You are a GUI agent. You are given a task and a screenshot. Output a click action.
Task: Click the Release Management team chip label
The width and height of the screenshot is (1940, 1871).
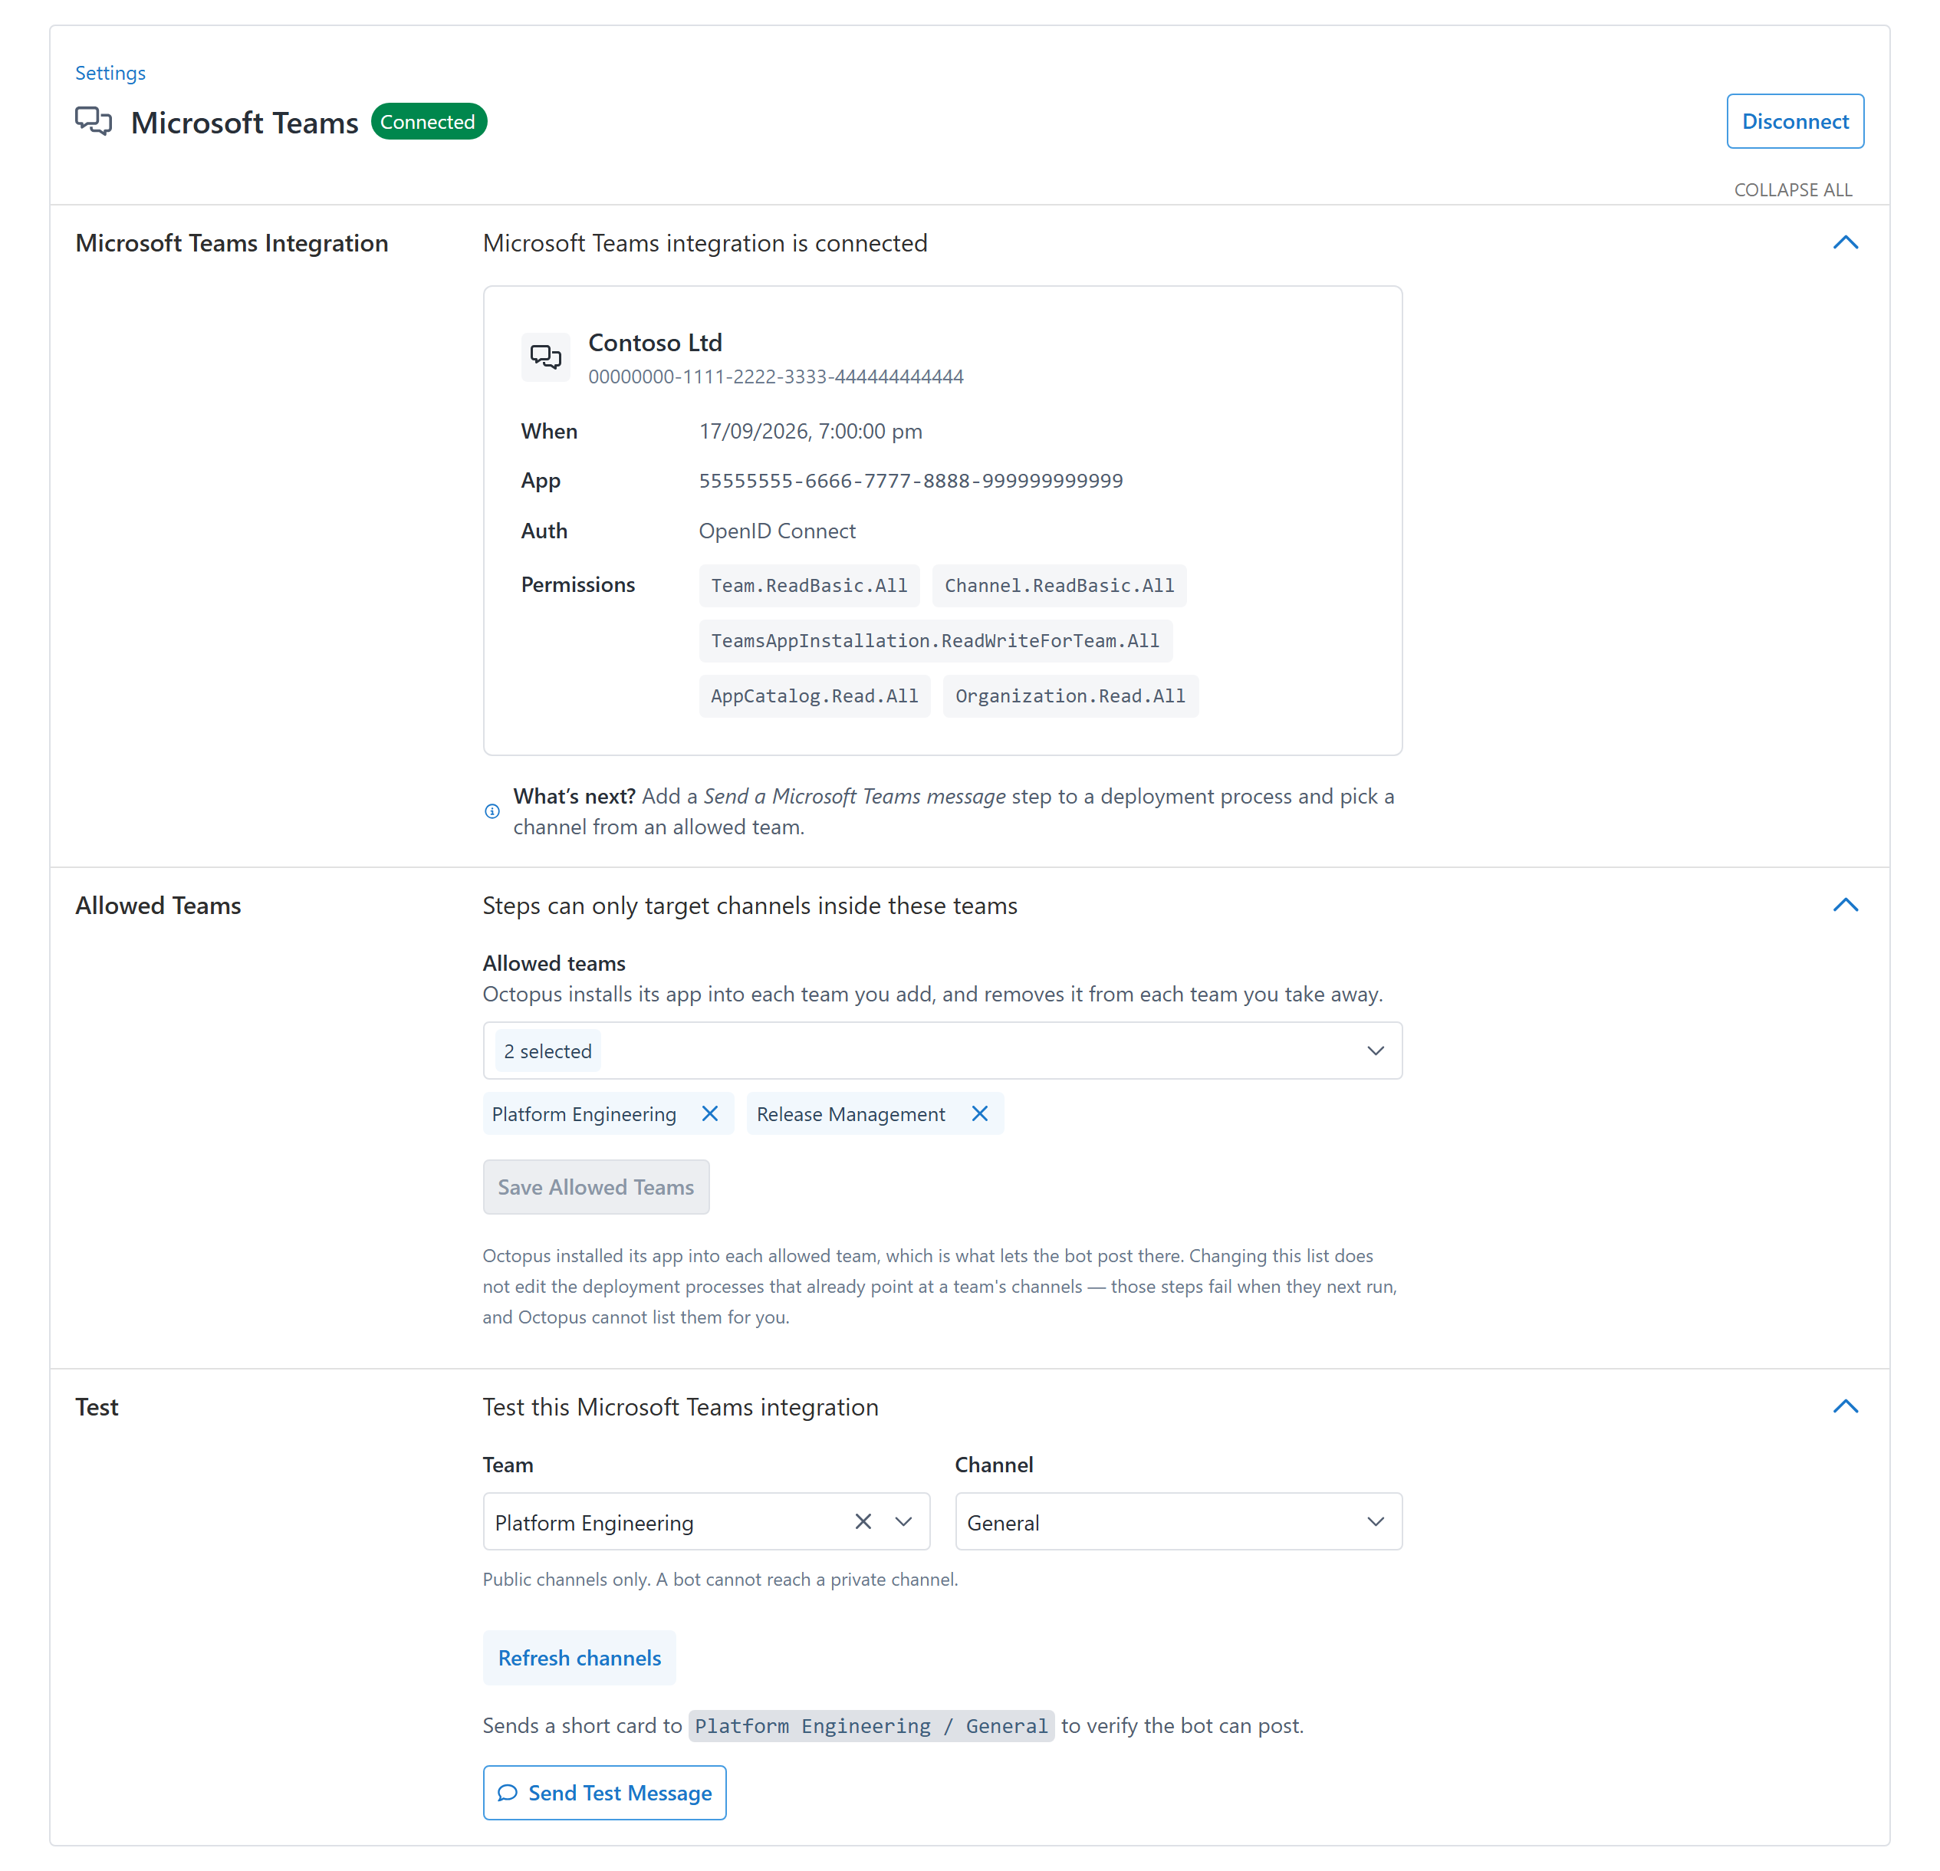point(851,1115)
